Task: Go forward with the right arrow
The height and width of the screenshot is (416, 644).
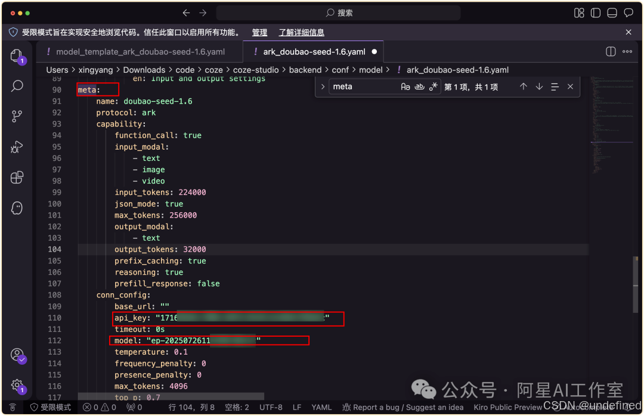Action: [203, 13]
